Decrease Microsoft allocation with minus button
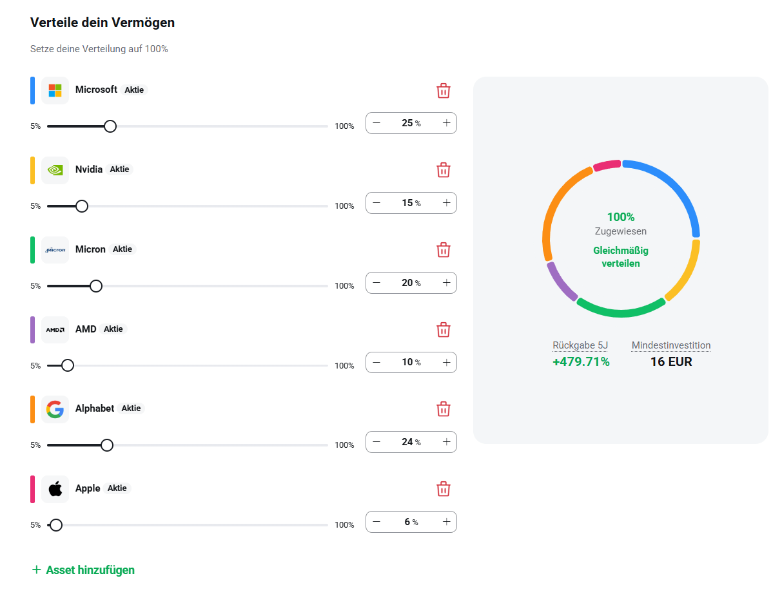This screenshot has width=782, height=614. 376,123
